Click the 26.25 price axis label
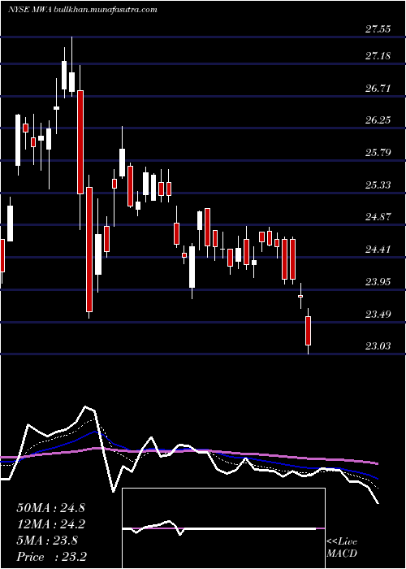The image size is (406, 569). point(378,120)
